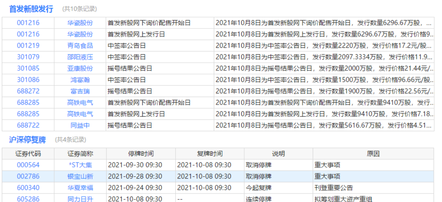442x202 pixels.
Task: Open the 青岛食品 stock name
Action: (x=80, y=46)
